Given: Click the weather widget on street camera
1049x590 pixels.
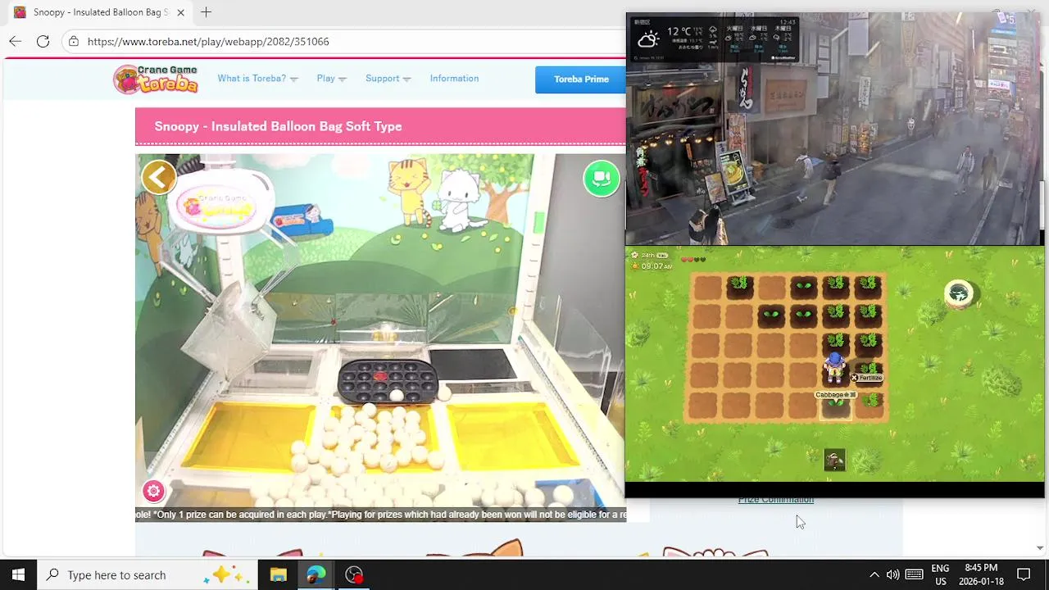Looking at the screenshot, I should pos(713,39).
